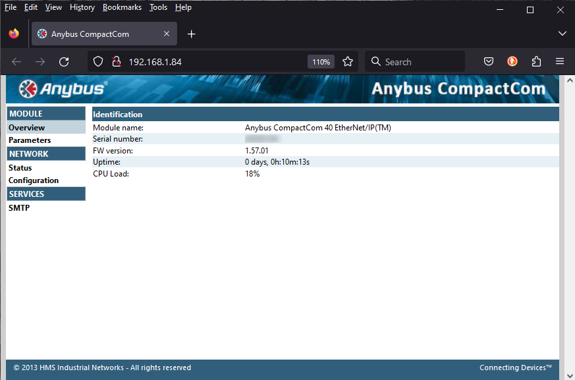
Task: Click the Anybus logo in banner
Action: coord(63,89)
